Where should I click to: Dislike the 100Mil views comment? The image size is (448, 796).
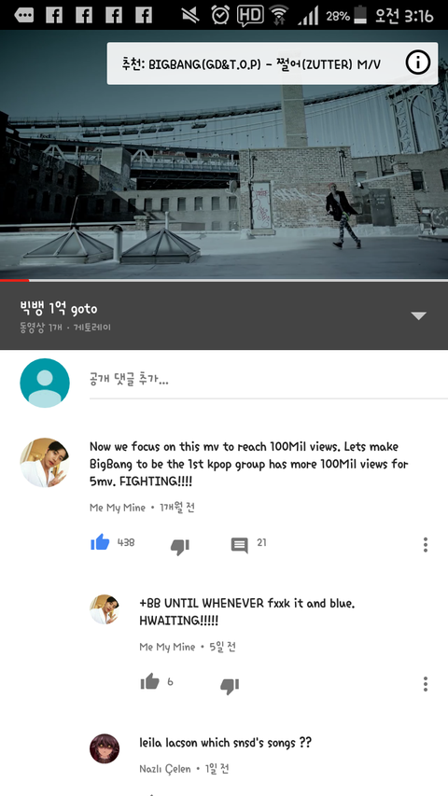click(x=180, y=547)
